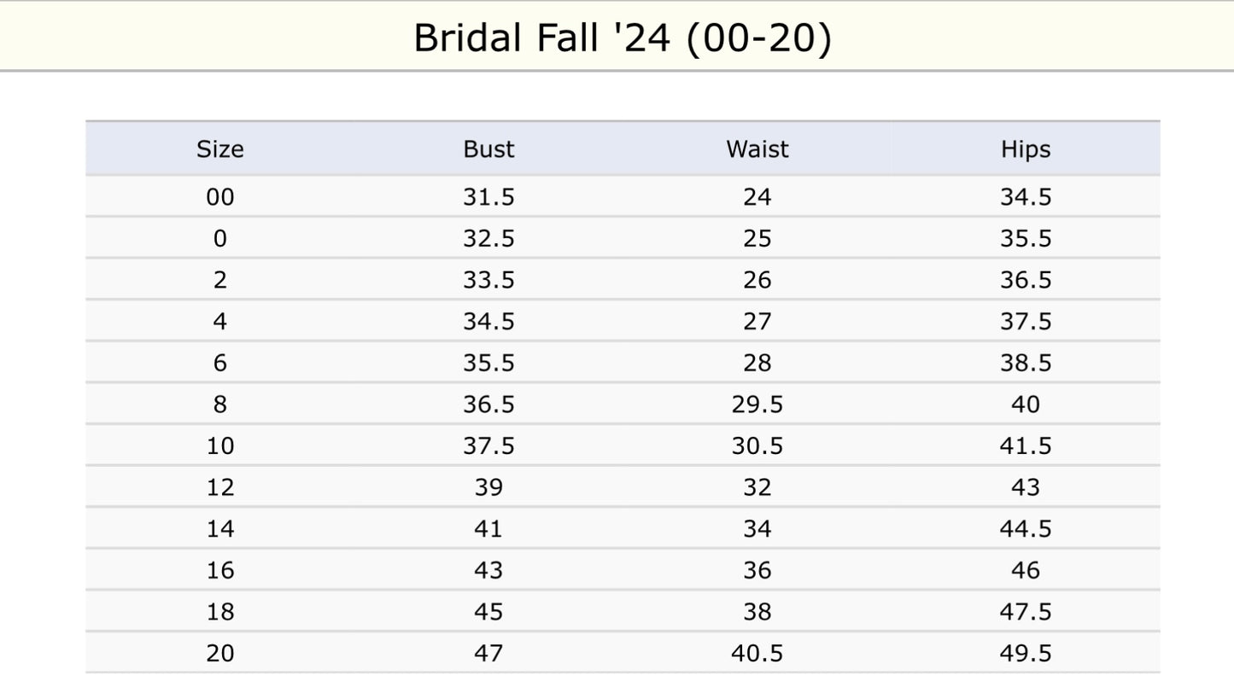Click the Waist column header
Image resolution: width=1234 pixels, height=693 pixels.
point(757,149)
